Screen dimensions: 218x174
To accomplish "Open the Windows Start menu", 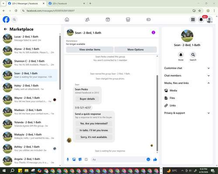I will tap(4, 171).
